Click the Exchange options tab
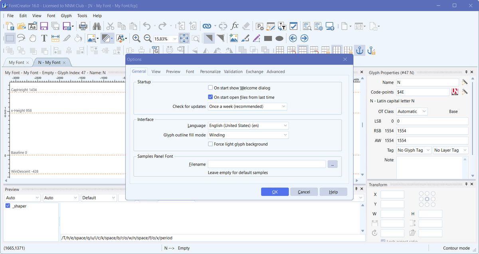 pyautogui.click(x=255, y=72)
